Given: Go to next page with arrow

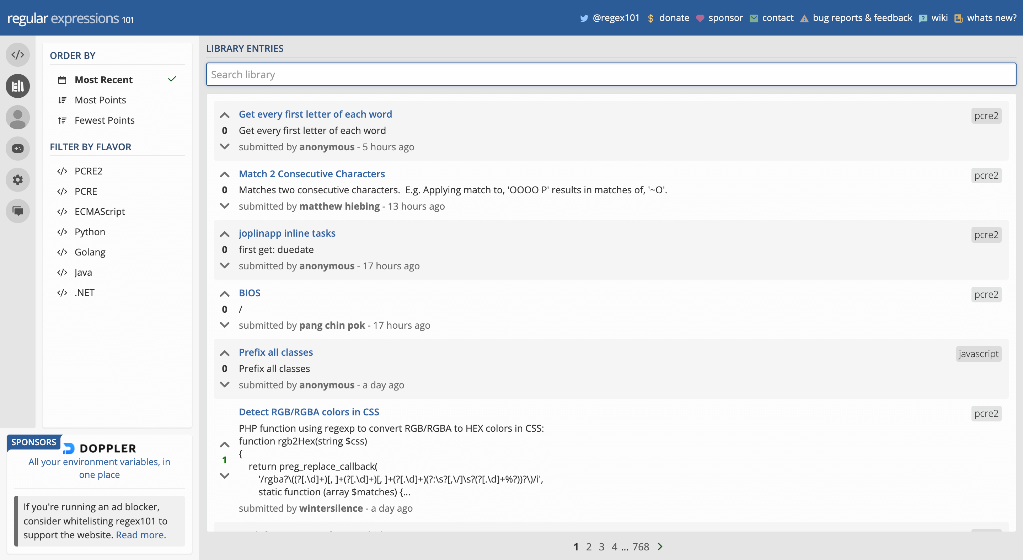Looking at the screenshot, I should tap(660, 546).
